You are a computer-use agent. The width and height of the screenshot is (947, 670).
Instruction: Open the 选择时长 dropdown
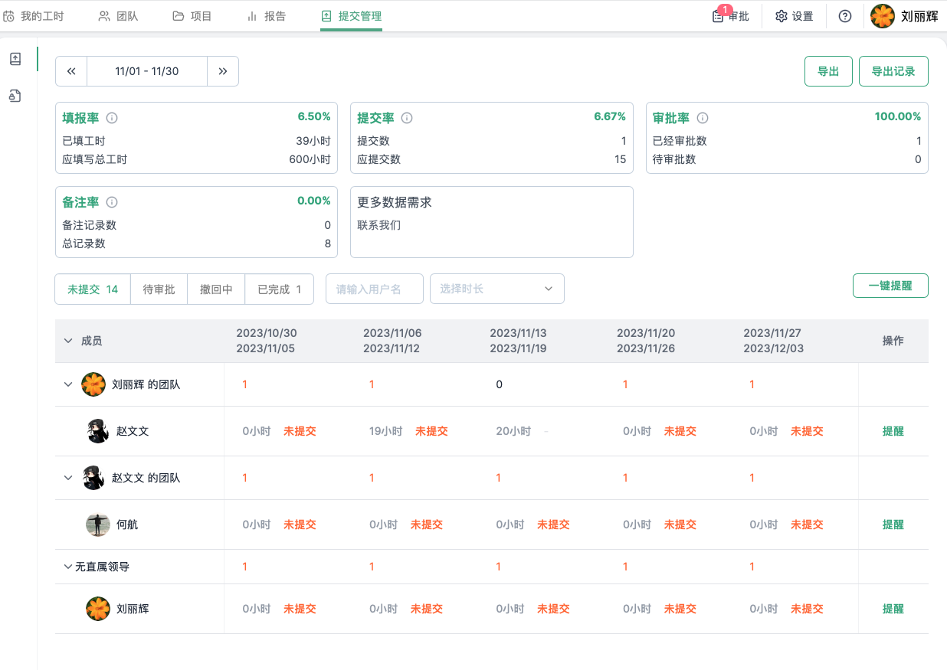[496, 289]
